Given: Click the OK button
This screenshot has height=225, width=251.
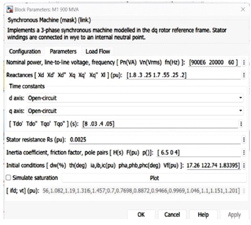Looking at the screenshot, I should click(x=141, y=214).
